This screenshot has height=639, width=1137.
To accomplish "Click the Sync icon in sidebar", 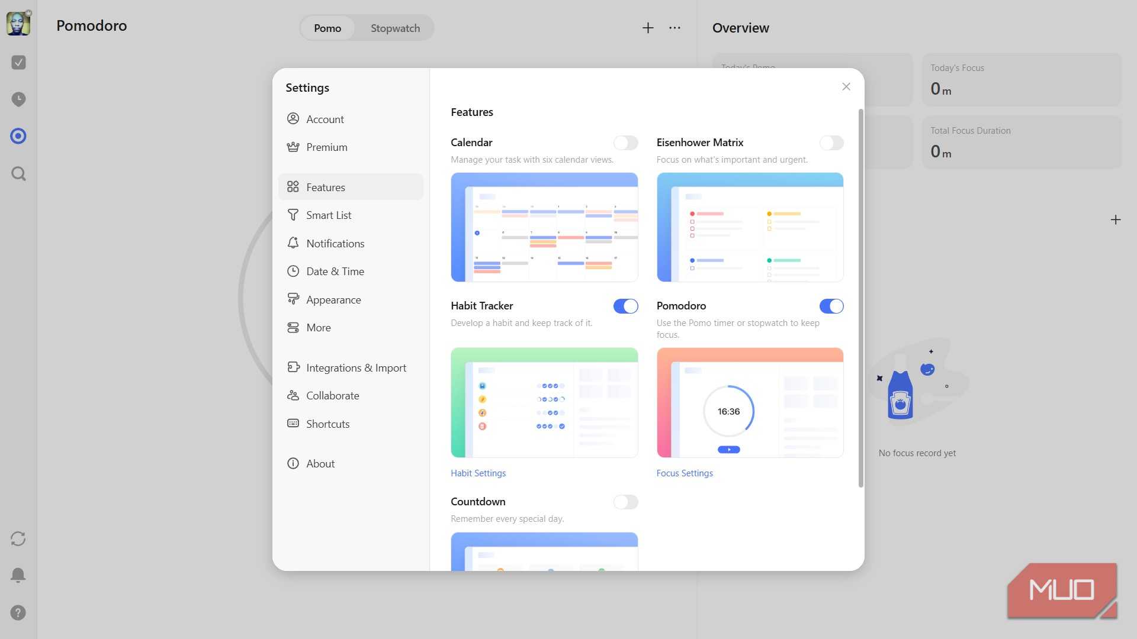I will pos(18,538).
